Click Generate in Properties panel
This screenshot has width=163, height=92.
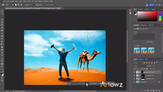pyautogui.click(x=150, y=42)
